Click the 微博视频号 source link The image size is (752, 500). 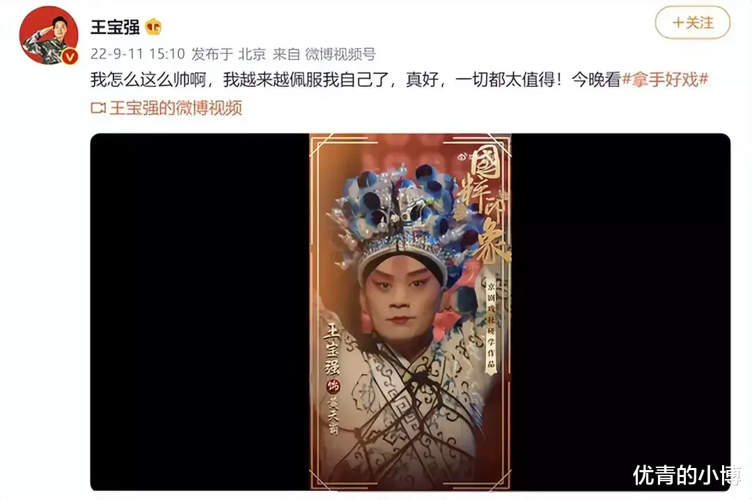[x=340, y=54]
